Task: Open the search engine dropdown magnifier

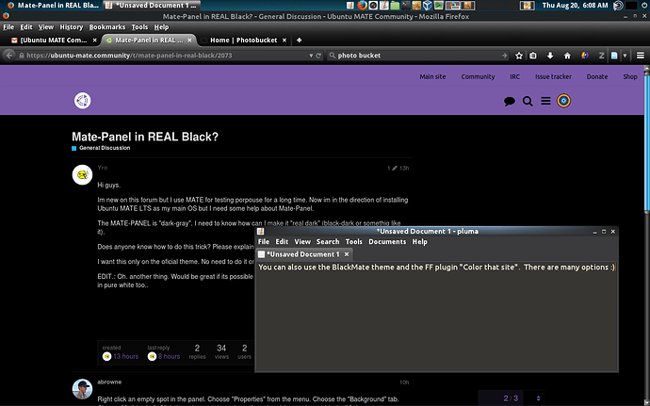Action: pyautogui.click(x=332, y=56)
